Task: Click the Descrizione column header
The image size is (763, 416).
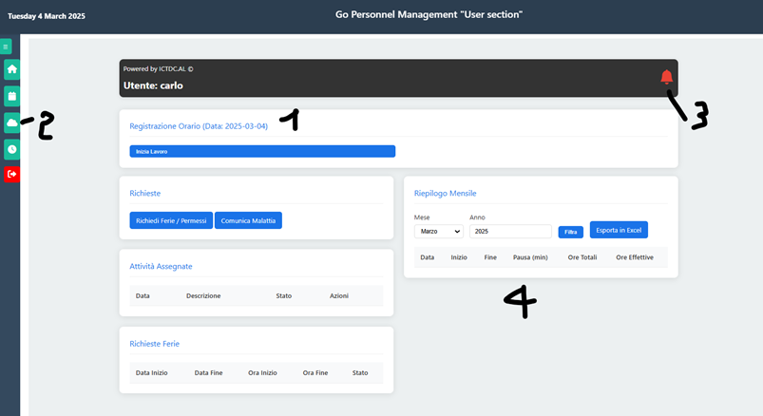Action: click(x=203, y=295)
